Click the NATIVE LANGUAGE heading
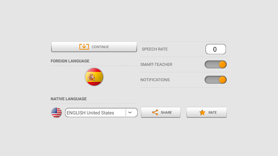The image size is (278, 156). (69, 99)
